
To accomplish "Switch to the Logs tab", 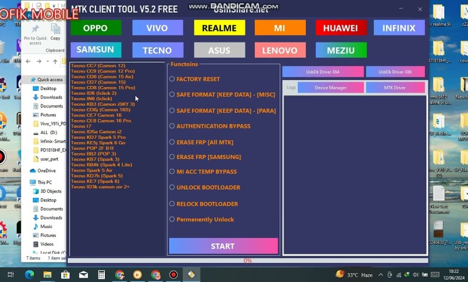I will coord(291,87).
